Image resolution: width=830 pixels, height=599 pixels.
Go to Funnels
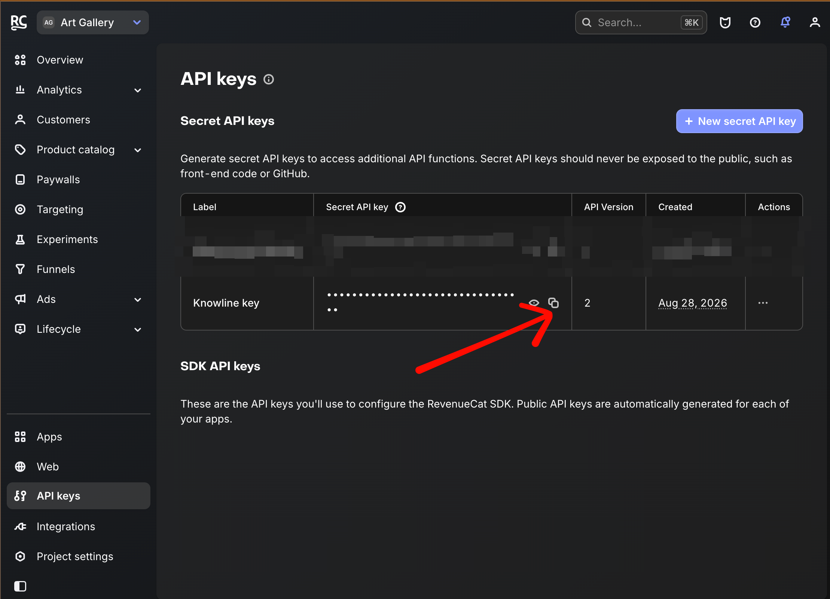pos(79,269)
